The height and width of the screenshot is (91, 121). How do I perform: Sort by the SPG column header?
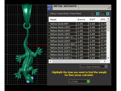pyautogui.click(x=103, y=19)
